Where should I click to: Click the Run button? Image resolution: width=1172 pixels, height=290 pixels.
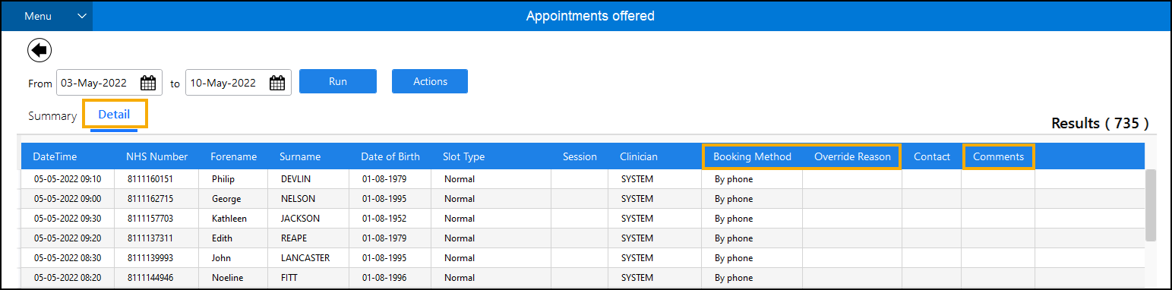pyautogui.click(x=338, y=81)
